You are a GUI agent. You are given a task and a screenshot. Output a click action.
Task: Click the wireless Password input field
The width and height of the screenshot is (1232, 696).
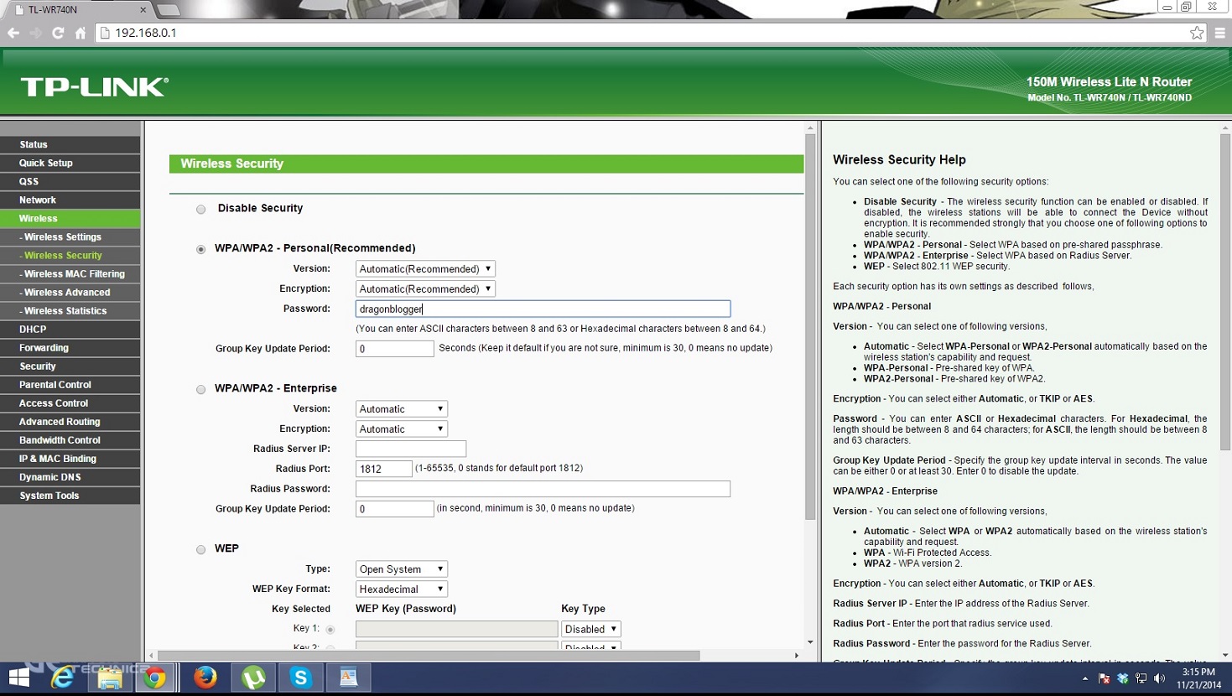point(543,309)
